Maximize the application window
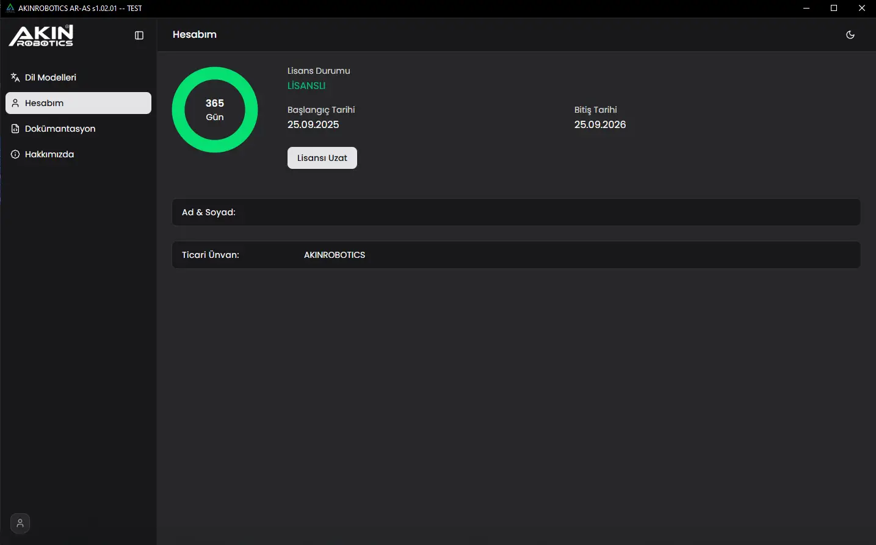Viewport: 876px width, 545px height. (834, 9)
